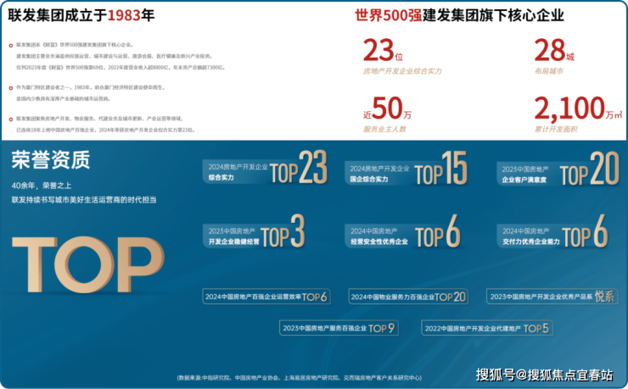Click the heading 联发集团成立于1983年
Screen dimensions: 628x389
pyautogui.click(x=81, y=15)
